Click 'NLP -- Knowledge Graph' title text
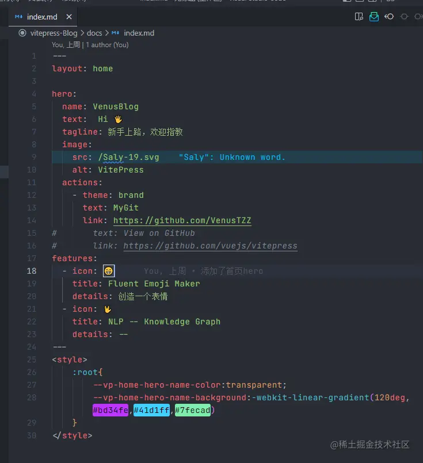The height and width of the screenshot is (463, 423). pos(164,322)
